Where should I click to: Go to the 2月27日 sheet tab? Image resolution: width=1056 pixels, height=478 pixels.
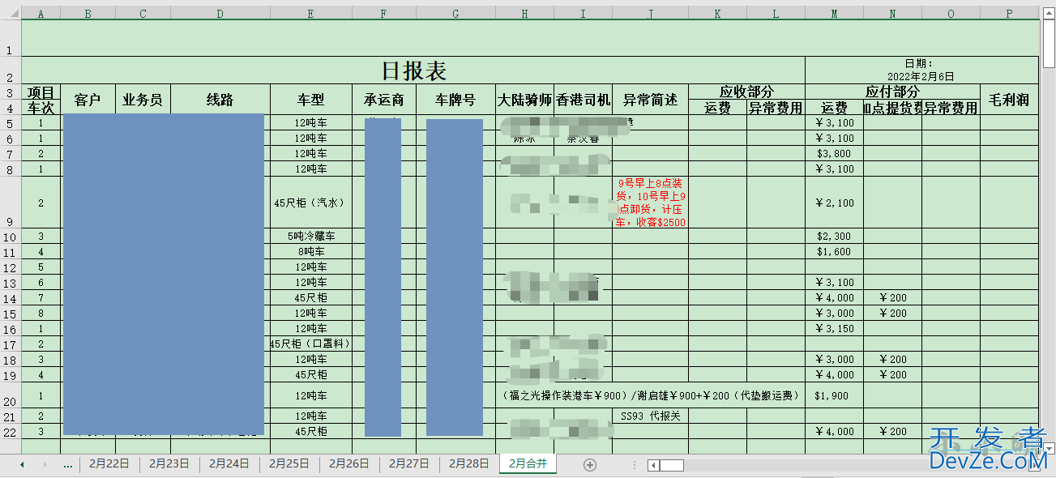coord(408,464)
